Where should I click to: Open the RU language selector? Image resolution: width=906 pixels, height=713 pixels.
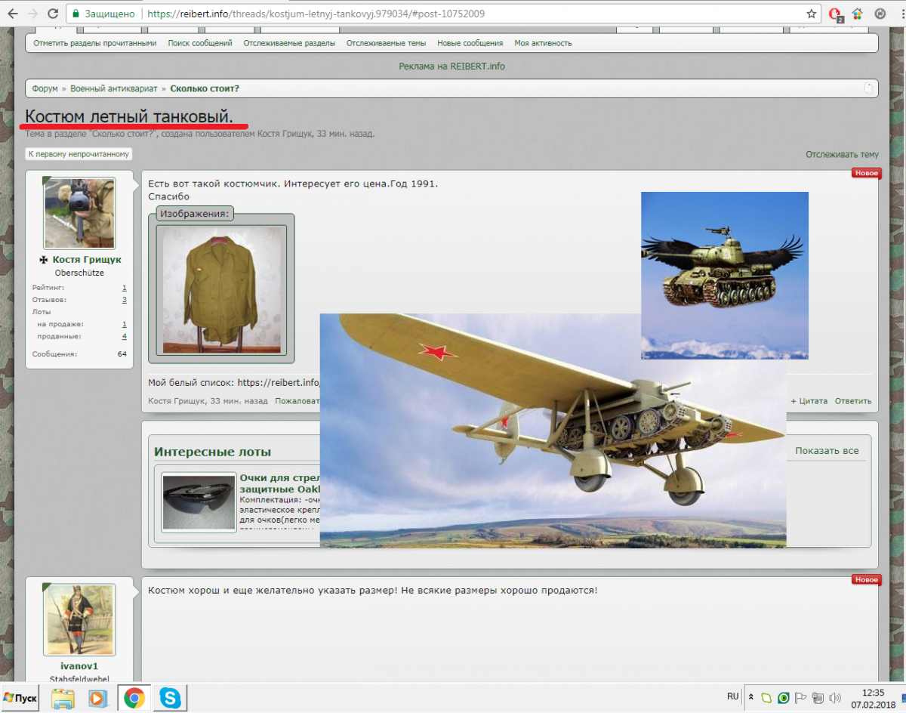click(x=732, y=696)
